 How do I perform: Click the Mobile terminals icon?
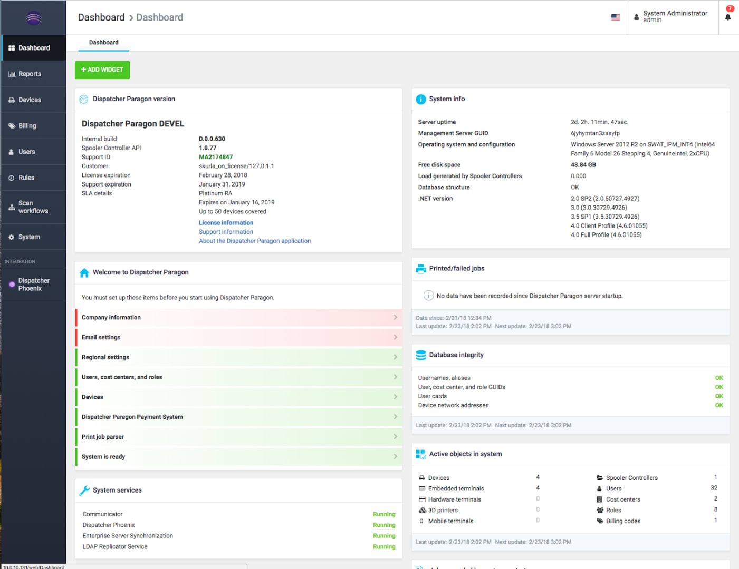[x=421, y=521]
